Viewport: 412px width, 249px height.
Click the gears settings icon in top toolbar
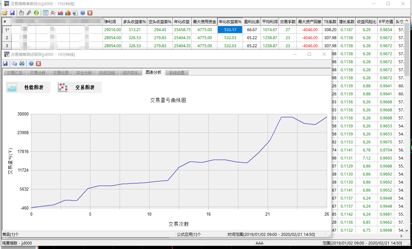(x=29, y=13)
